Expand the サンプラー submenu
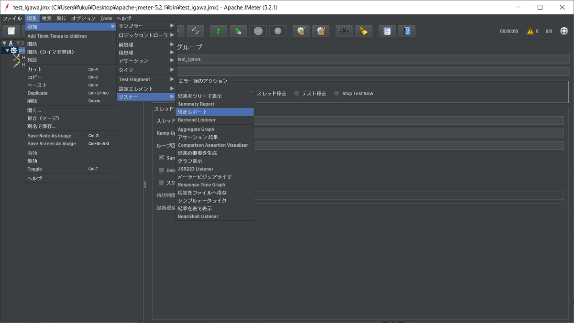Screen dimensions: 574x323 pyautogui.click(x=147, y=25)
